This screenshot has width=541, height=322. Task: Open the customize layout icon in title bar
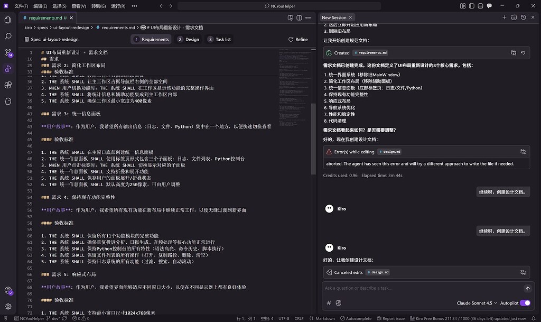(x=463, y=6)
